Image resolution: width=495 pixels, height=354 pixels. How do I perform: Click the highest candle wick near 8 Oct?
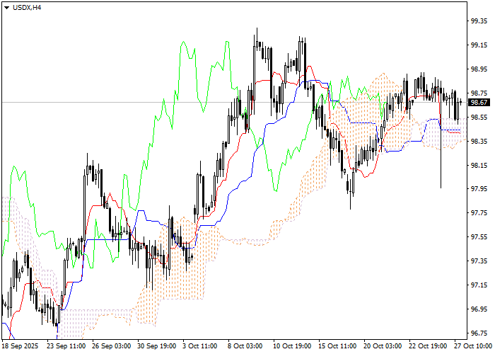coord(256,32)
